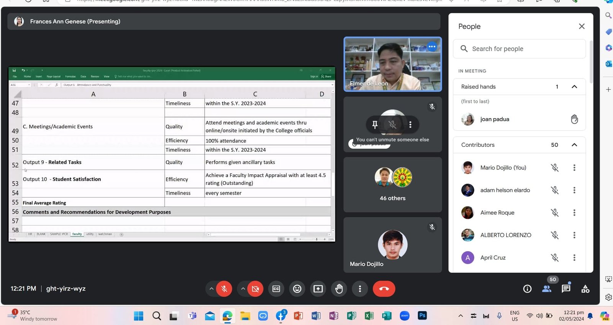This screenshot has height=325, width=613.
Task: Open Excel from the Windows taskbar
Action: click(x=369, y=316)
